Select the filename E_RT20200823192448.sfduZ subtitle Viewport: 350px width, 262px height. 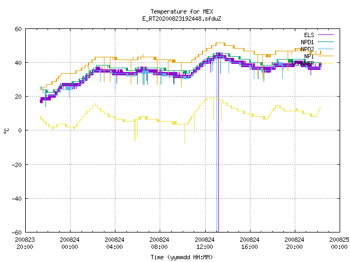click(182, 19)
